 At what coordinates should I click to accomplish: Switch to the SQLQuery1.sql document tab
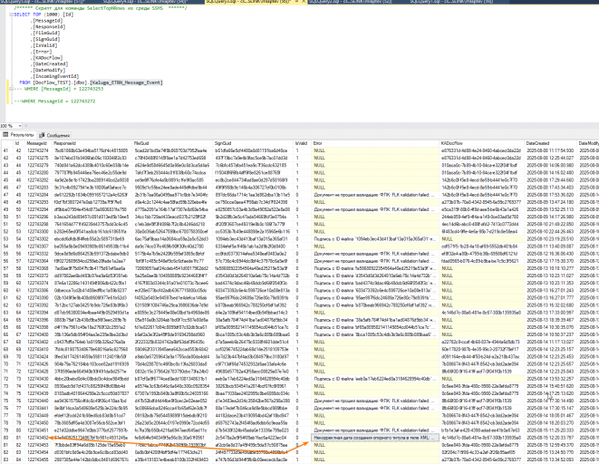click(450, 2)
